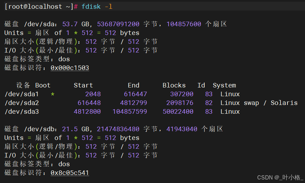The width and height of the screenshot is (305, 183).
Task: Click the sdb disk identifier 0x8c05c541
Action: pyautogui.click(x=69, y=173)
